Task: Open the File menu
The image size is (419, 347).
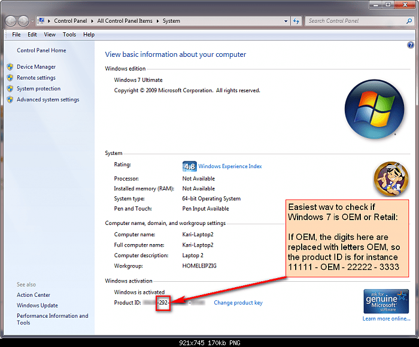Action: [x=16, y=35]
